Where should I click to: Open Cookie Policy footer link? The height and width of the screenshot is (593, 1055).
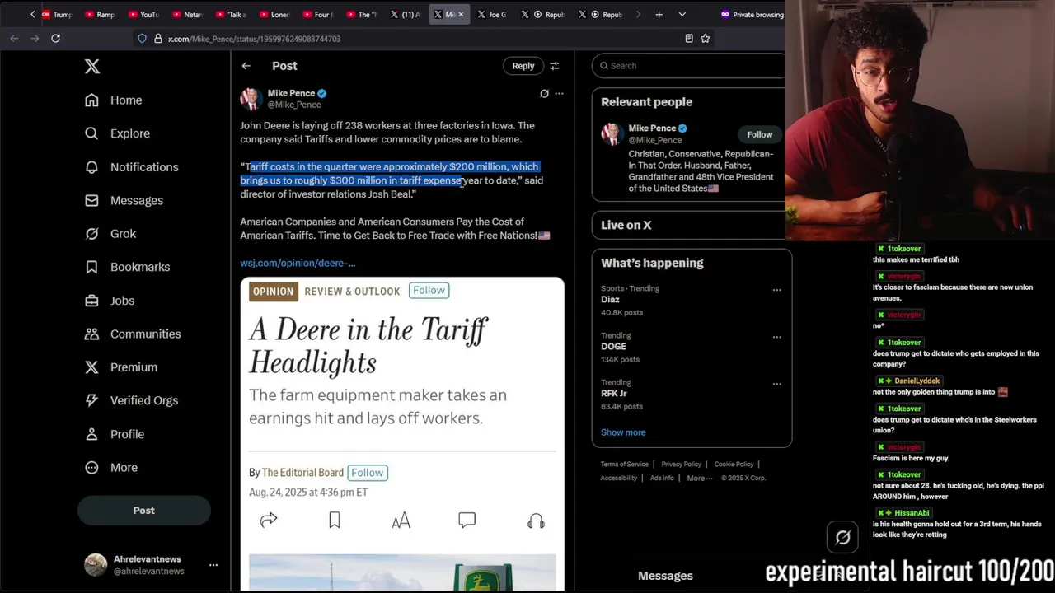pyautogui.click(x=734, y=465)
